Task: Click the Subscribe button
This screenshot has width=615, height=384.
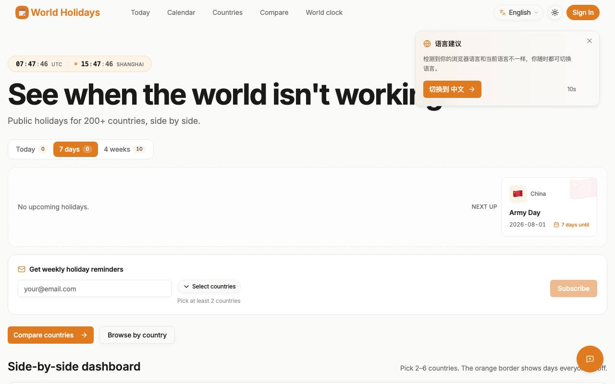Action: tap(574, 288)
